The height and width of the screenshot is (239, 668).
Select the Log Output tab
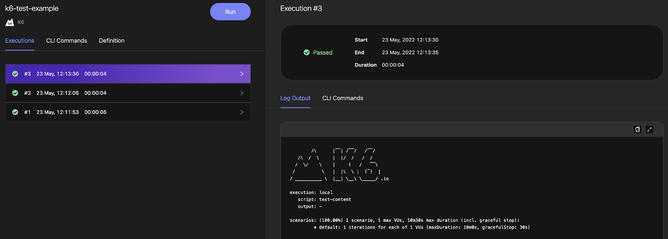[295, 98]
